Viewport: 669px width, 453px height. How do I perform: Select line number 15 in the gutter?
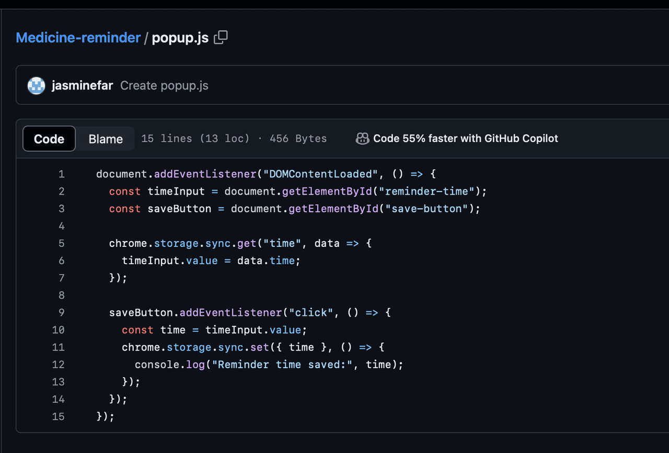(59, 416)
